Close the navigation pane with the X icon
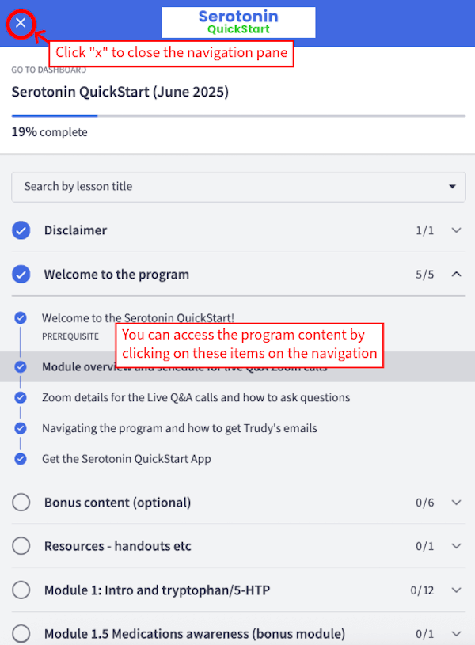This screenshot has height=645, width=475. point(21,23)
